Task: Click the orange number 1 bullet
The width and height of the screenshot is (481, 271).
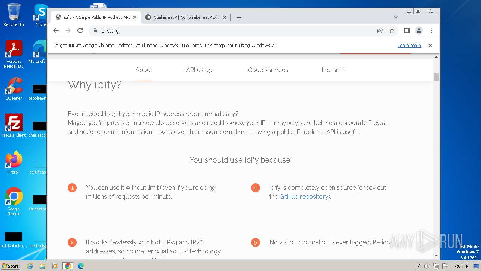Action: pos(72,188)
